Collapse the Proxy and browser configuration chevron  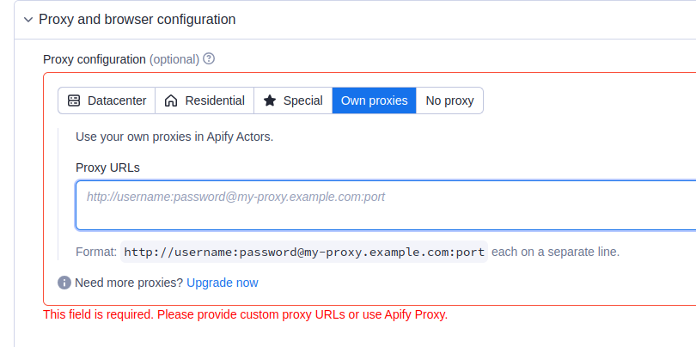point(27,19)
